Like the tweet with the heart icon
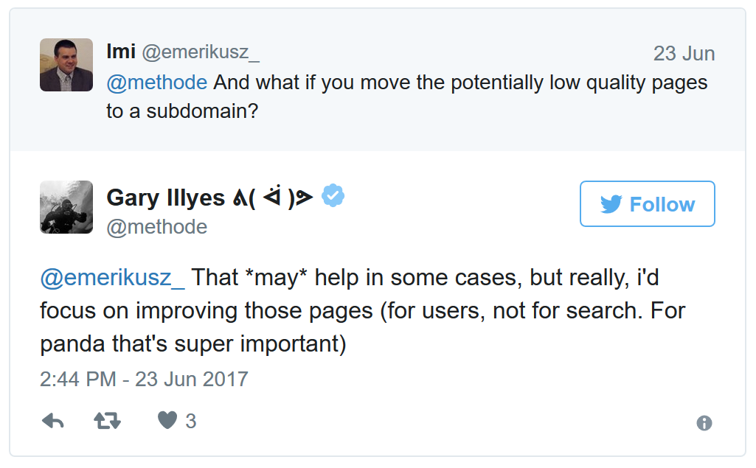Screen dimensions: 756x468 tap(168, 421)
